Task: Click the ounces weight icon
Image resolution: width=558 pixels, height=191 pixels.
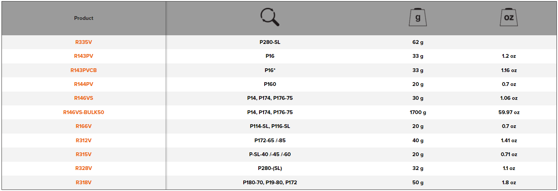Action: coord(508,18)
